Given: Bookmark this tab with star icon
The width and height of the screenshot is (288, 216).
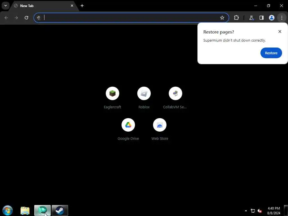Looking at the screenshot, I should [x=222, y=18].
